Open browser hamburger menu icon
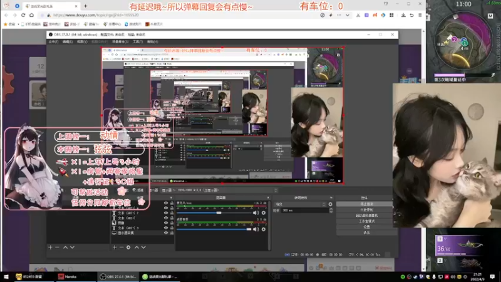Screen dimensions: 501x282 point(420,15)
